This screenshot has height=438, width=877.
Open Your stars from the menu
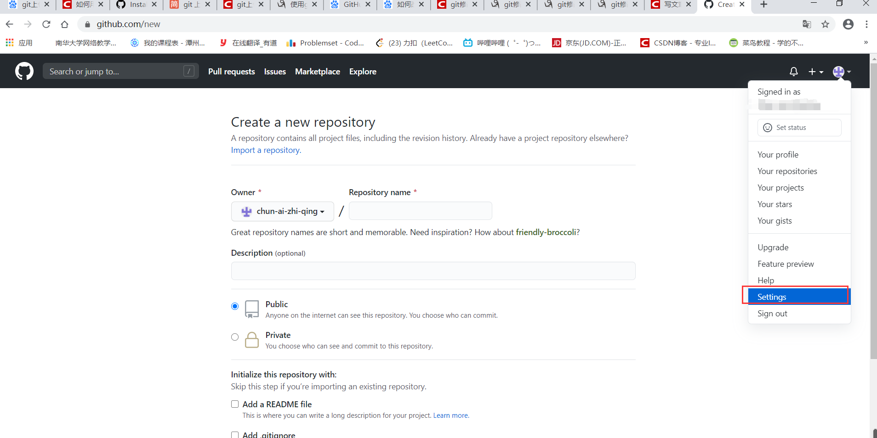[x=799, y=204]
